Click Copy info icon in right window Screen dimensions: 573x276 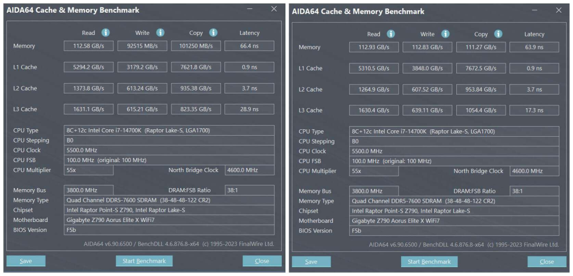pyautogui.click(x=498, y=34)
